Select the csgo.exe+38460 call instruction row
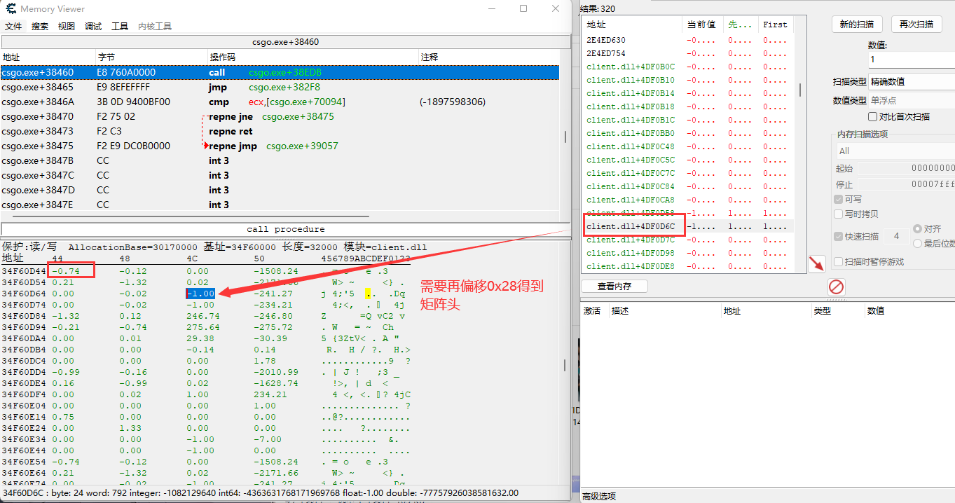The height and width of the screenshot is (503, 955). point(280,72)
